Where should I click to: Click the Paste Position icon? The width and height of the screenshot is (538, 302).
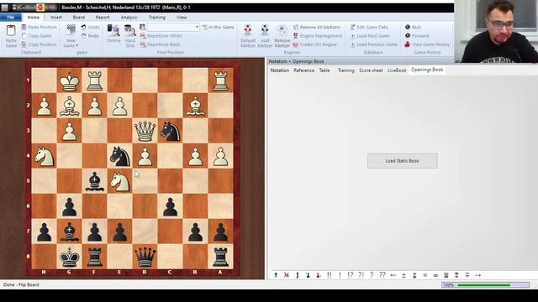coord(24,27)
